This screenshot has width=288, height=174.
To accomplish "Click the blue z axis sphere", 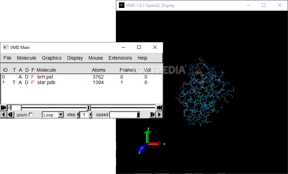I will pos(141,150).
